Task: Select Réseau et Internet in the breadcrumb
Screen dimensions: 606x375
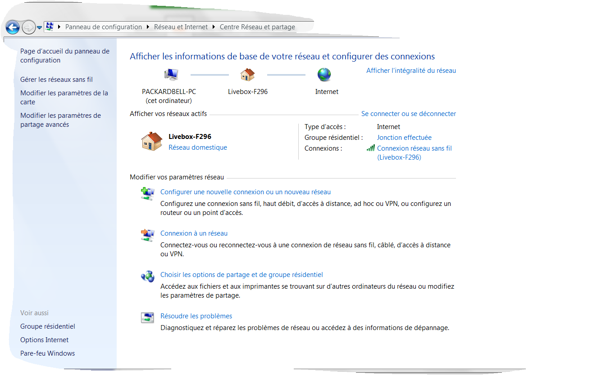Action: pos(181,27)
